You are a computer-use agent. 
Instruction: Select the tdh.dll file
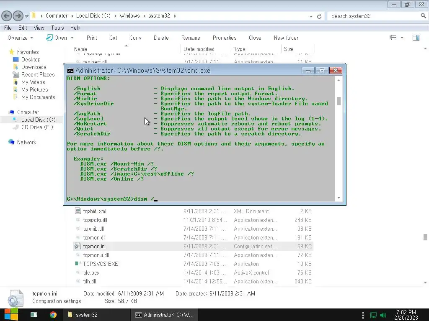coord(89,281)
